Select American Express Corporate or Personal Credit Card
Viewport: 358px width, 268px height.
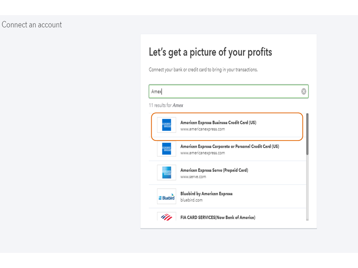pyautogui.click(x=229, y=146)
